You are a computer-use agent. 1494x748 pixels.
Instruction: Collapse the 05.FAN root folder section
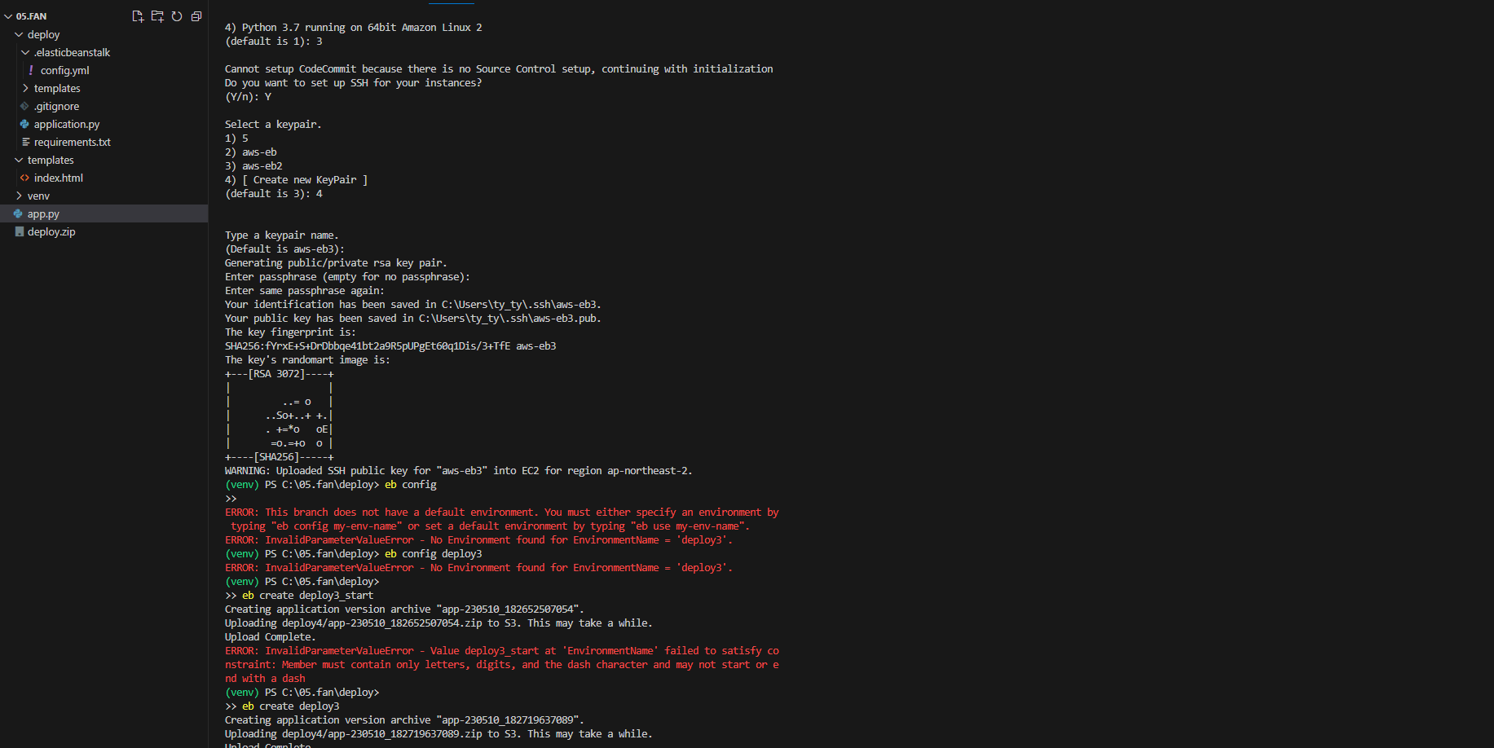point(8,16)
